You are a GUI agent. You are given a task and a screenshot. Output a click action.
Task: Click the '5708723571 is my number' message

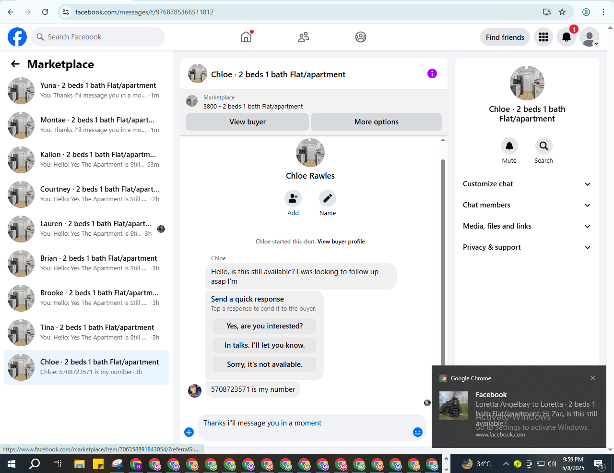[x=253, y=389]
